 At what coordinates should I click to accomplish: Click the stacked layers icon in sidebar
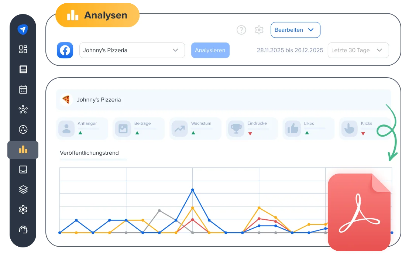coord(23,189)
